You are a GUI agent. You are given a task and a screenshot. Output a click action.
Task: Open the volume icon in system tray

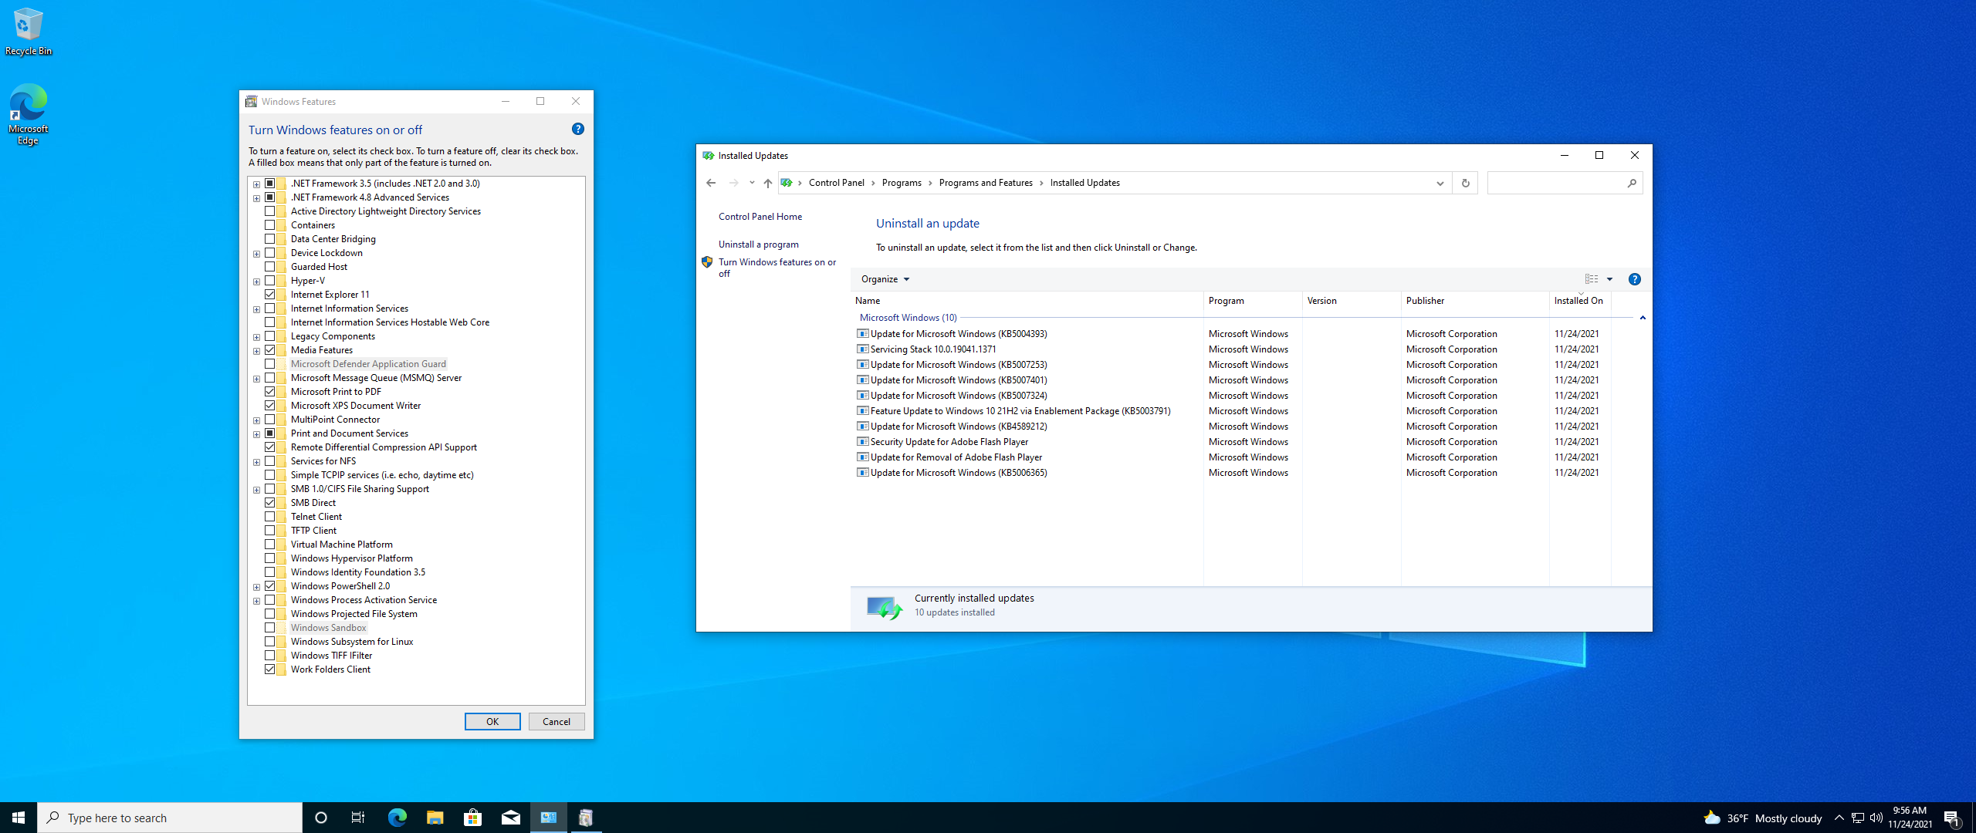[1876, 818]
